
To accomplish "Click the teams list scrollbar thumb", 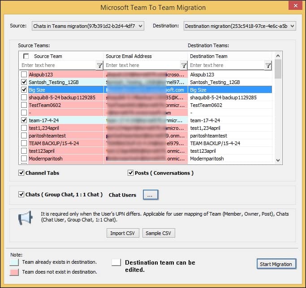I will click(278, 69).
